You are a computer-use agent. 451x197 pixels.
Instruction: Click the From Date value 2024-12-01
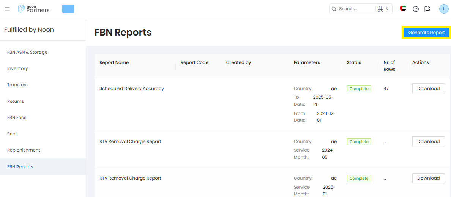tap(326, 117)
